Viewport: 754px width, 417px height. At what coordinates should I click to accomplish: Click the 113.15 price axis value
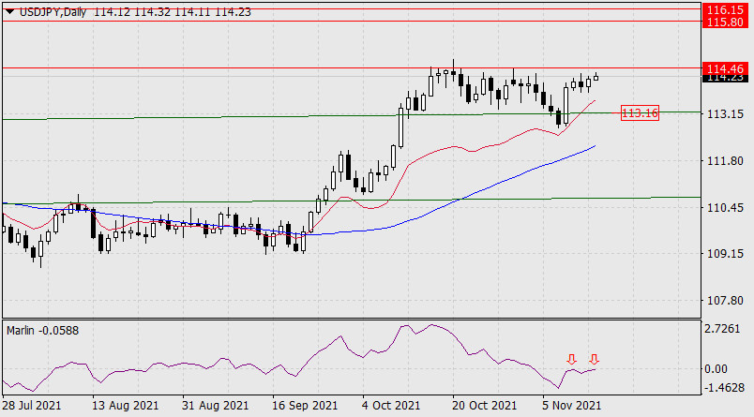click(x=725, y=114)
